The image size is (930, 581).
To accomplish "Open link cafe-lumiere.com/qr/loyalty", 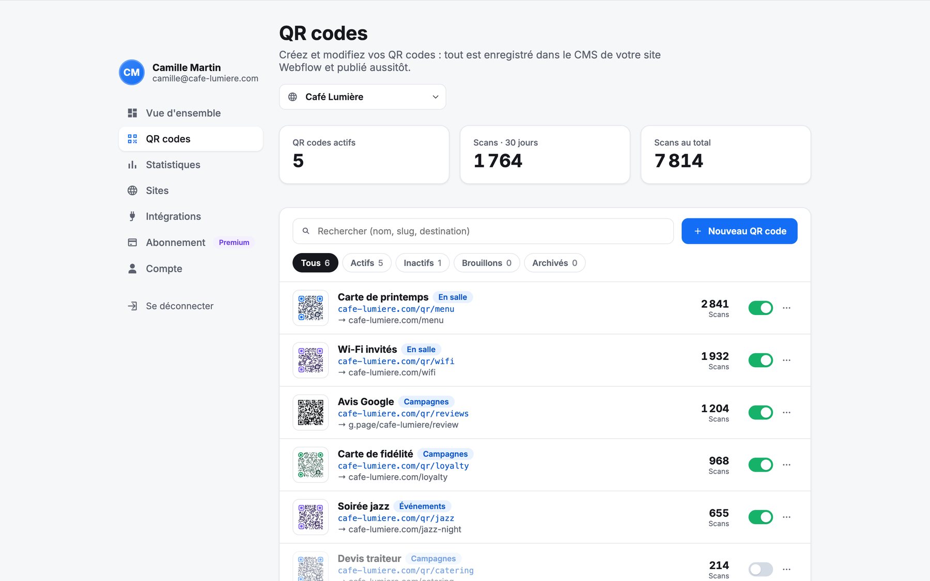I will [x=404, y=465].
